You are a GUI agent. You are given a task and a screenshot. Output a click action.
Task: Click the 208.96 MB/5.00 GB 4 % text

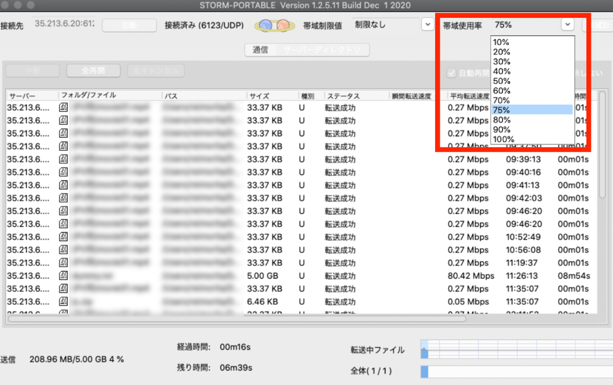click(x=77, y=359)
